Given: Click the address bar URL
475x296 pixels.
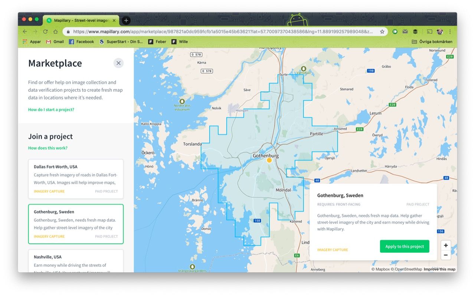Looking at the screenshot, I should coord(223,32).
